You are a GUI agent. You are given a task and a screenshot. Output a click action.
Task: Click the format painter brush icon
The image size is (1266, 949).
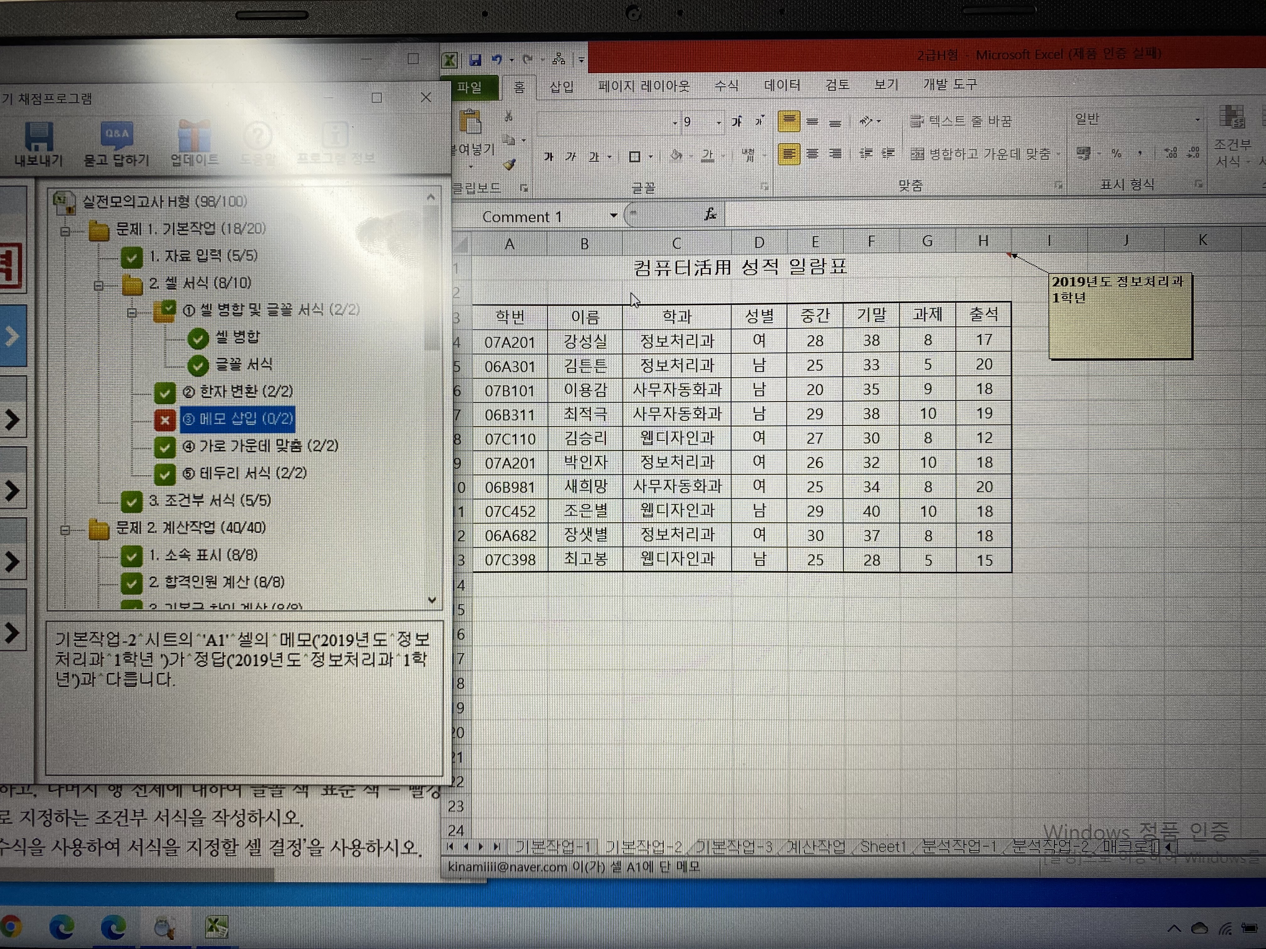[x=509, y=165]
